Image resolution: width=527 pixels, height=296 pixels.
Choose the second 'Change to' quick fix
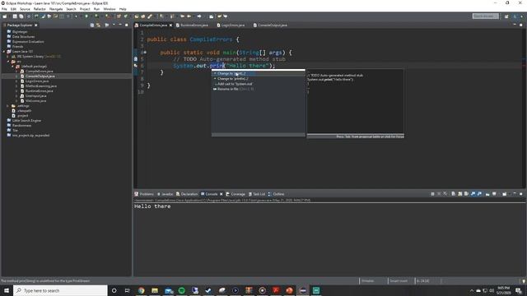(x=258, y=79)
